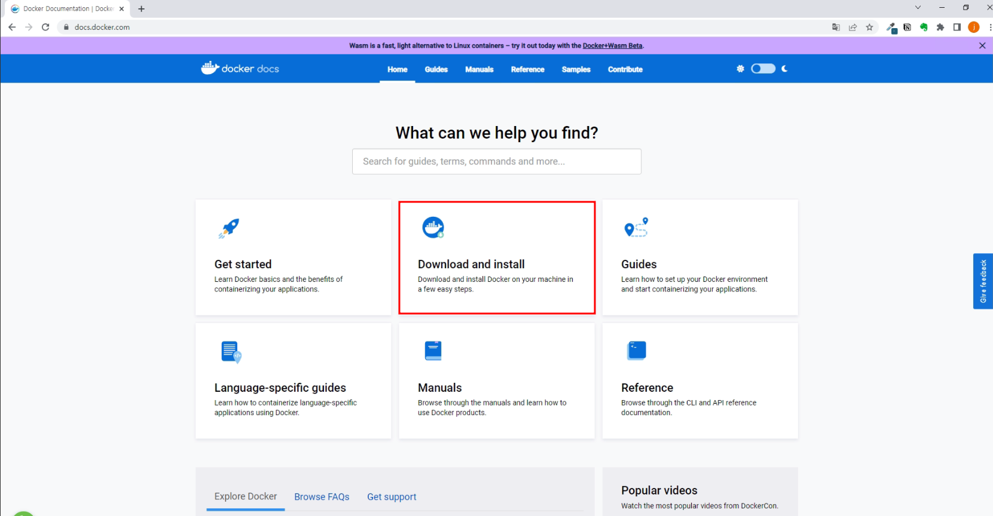Screen dimensions: 993x516
Task: Select the Explore Docker tab
Action: (246, 496)
